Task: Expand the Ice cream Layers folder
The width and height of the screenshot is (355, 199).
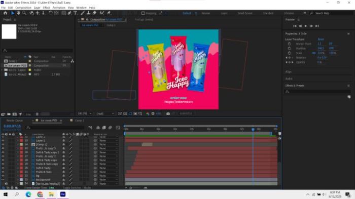Action: pyautogui.click(x=3, y=70)
